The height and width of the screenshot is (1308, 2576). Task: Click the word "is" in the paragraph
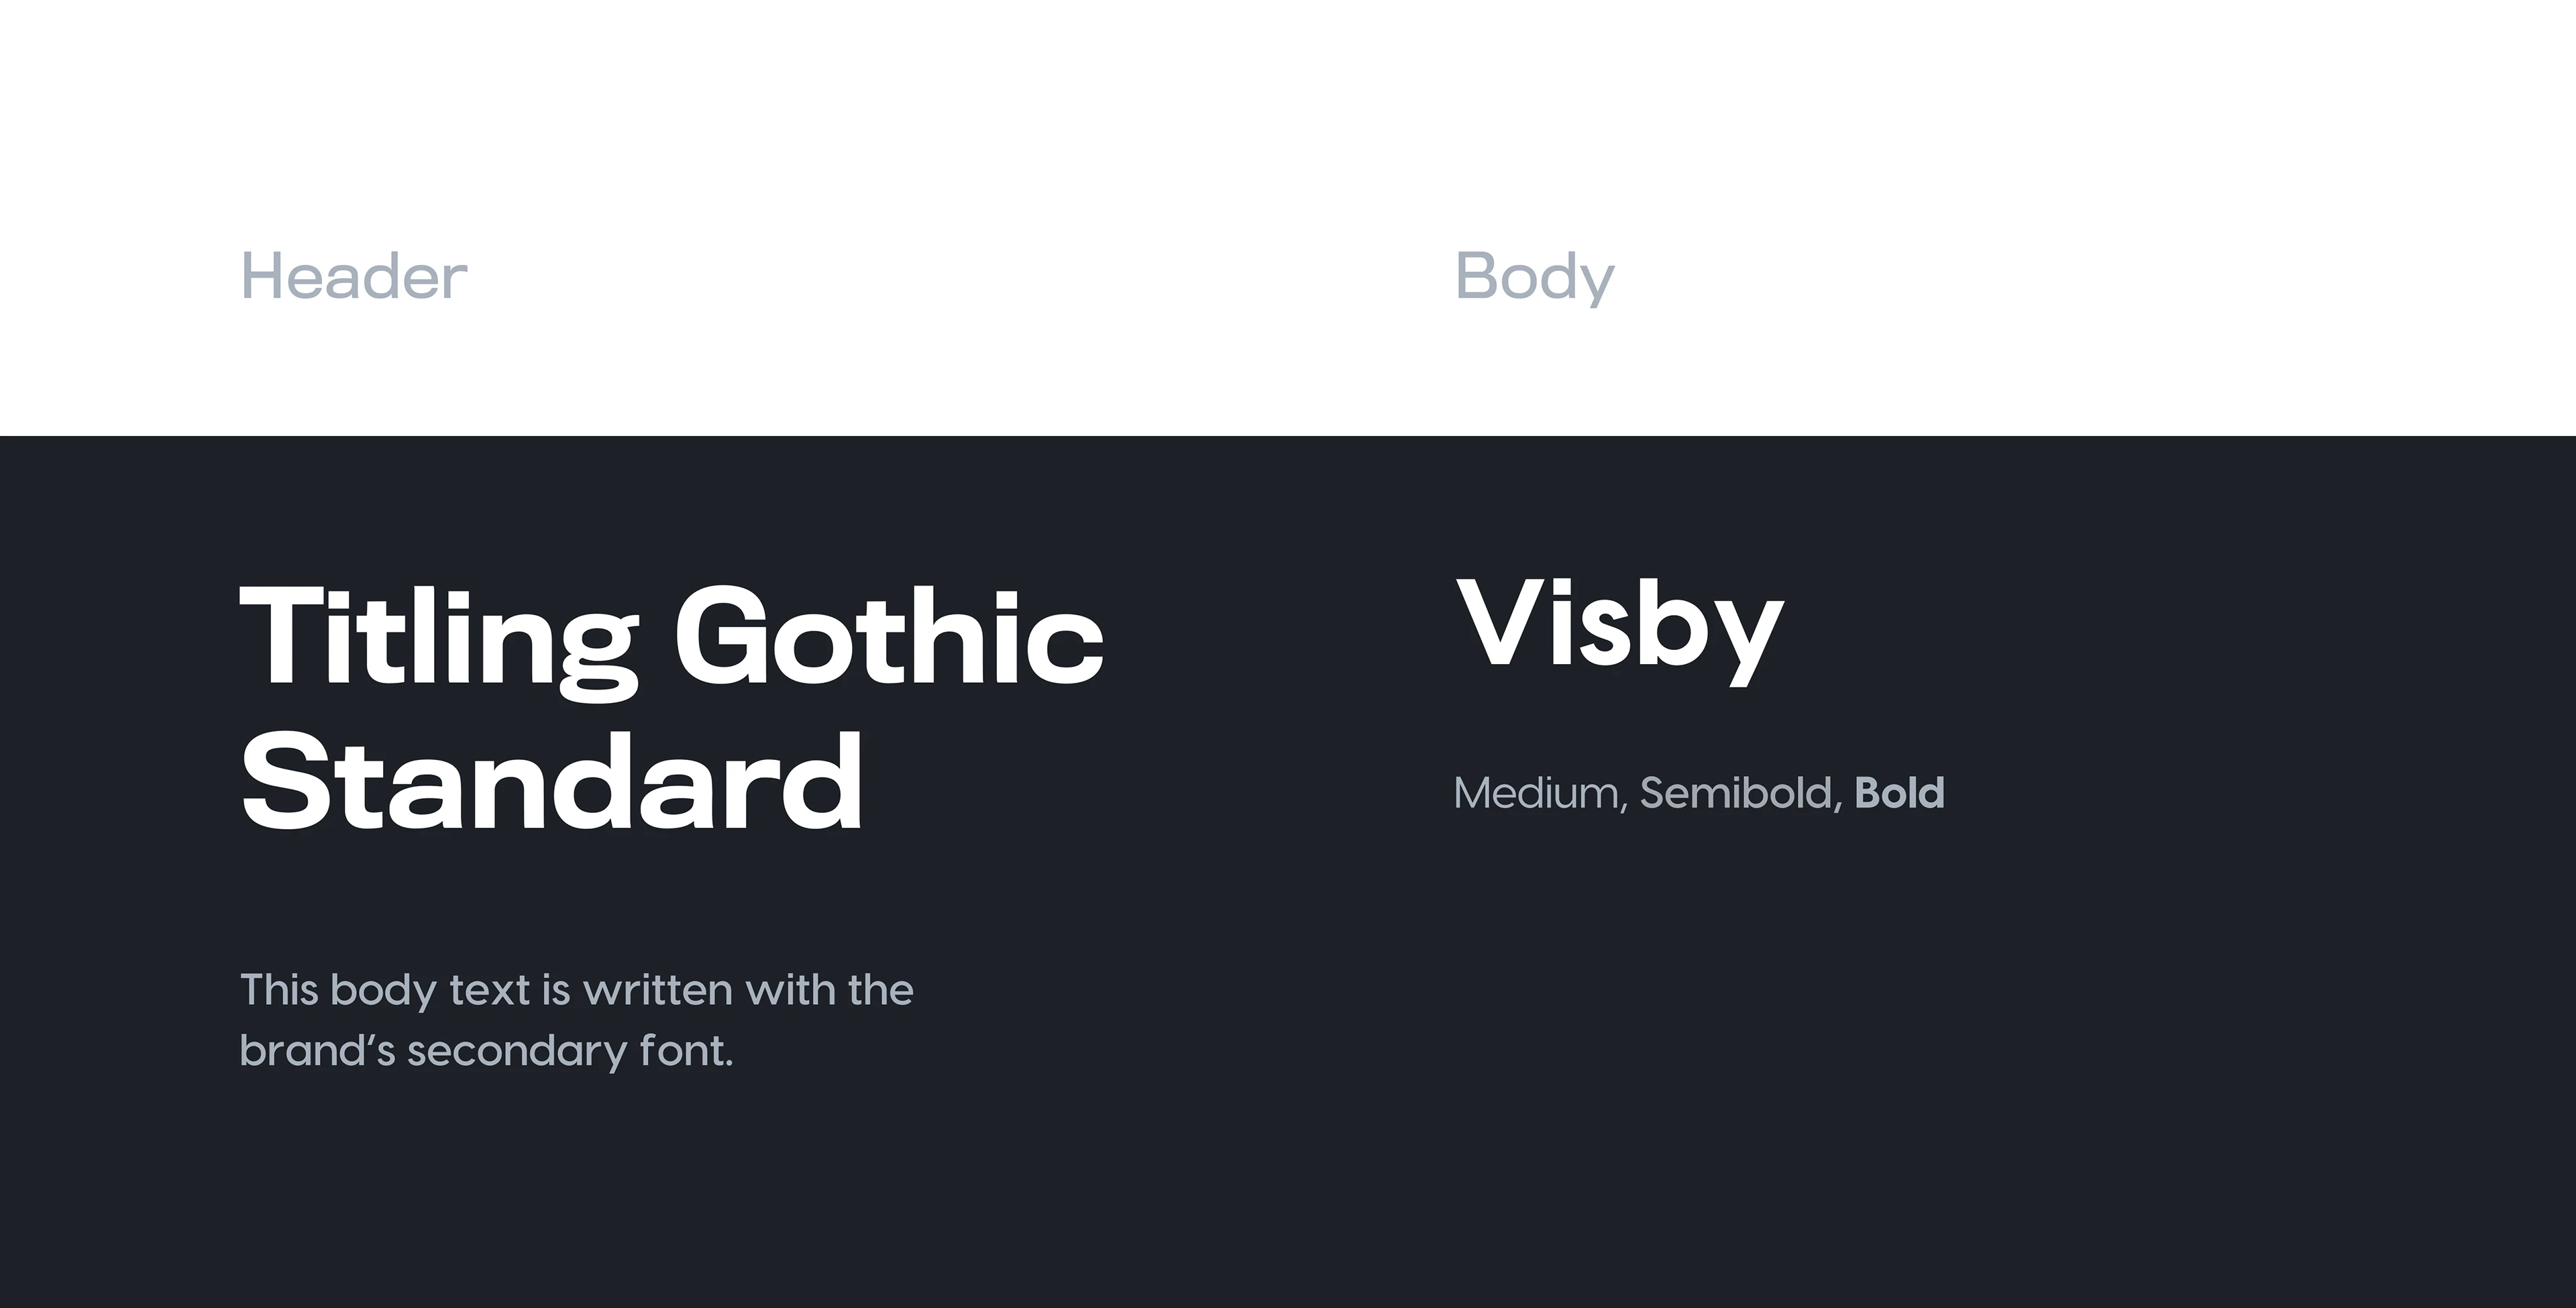556,990
